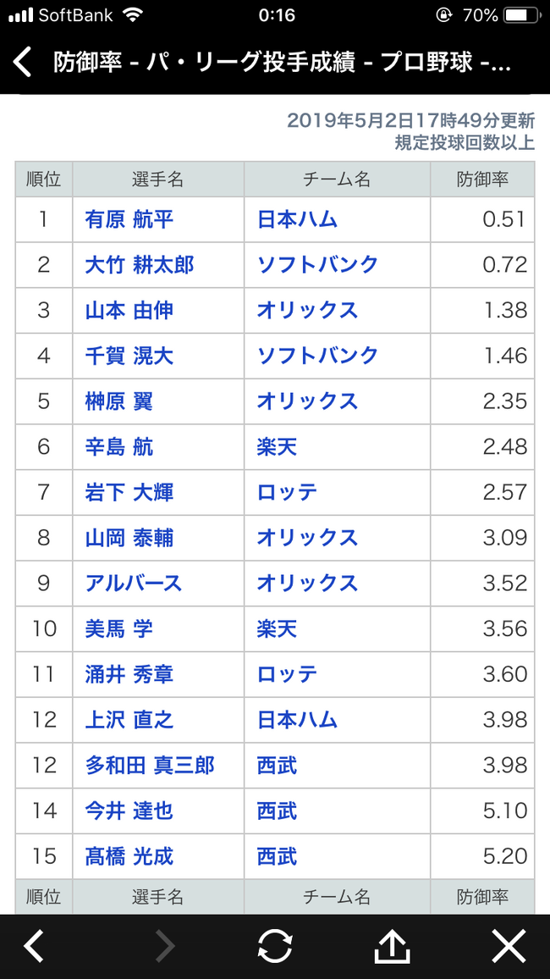Tap the battery indicator in status bar
Viewport: 550px width, 979px height.
pyautogui.click(x=521, y=15)
